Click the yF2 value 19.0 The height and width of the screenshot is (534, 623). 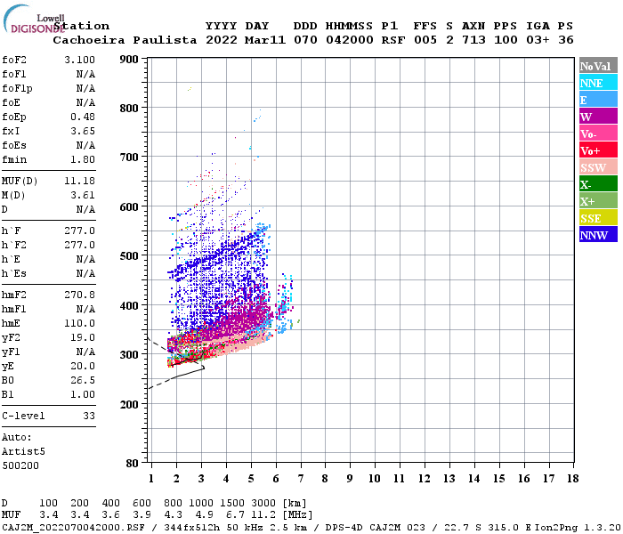click(x=83, y=337)
